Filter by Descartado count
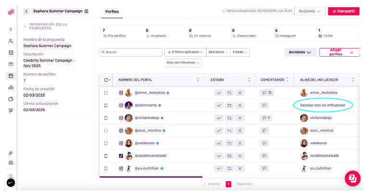This screenshot has height=196, width=371. tap(244, 33)
